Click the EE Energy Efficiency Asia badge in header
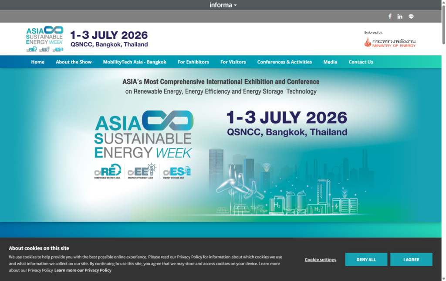Screen dimensions: 446x281 (x=44, y=49)
